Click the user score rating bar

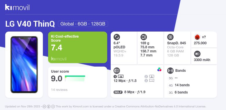tap(75, 78)
